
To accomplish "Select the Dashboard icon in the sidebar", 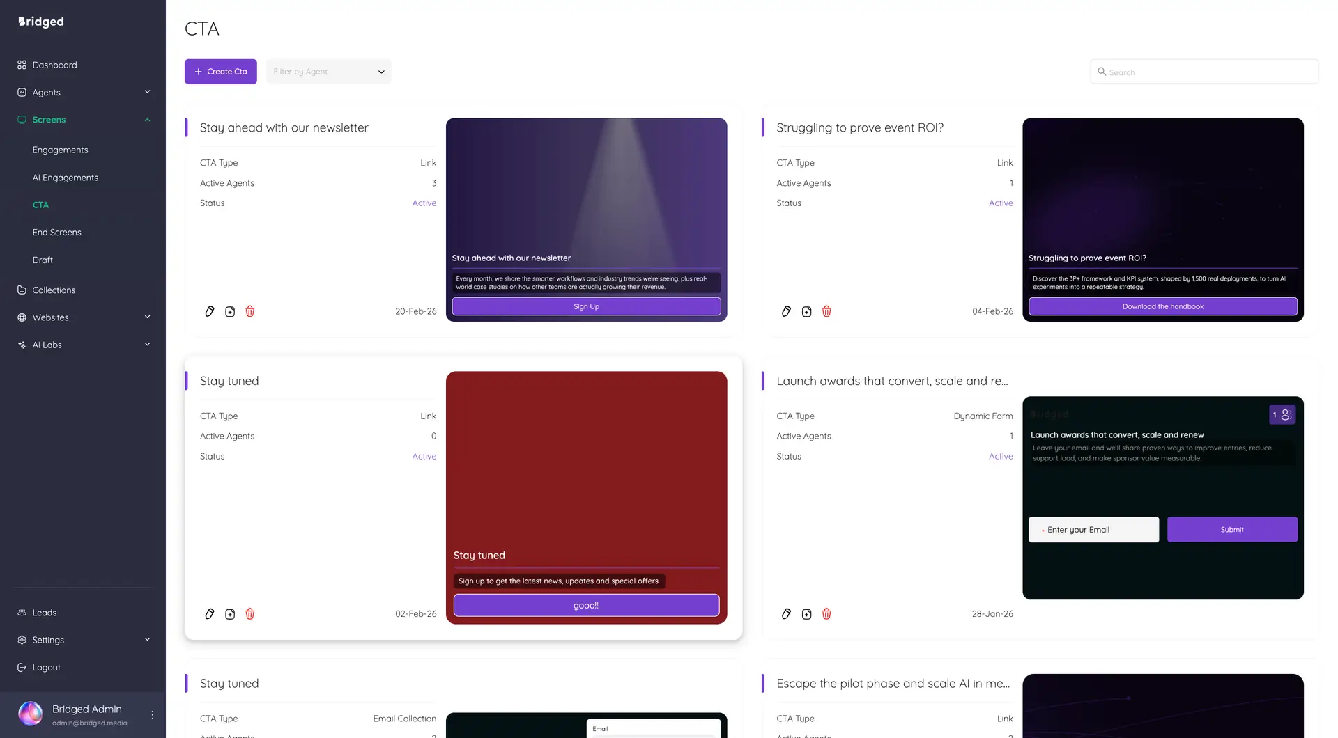I will click(22, 64).
